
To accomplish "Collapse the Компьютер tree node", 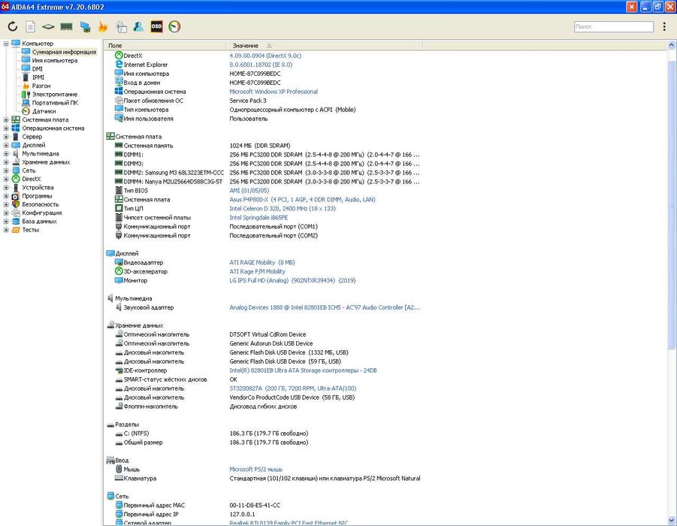I will point(6,44).
